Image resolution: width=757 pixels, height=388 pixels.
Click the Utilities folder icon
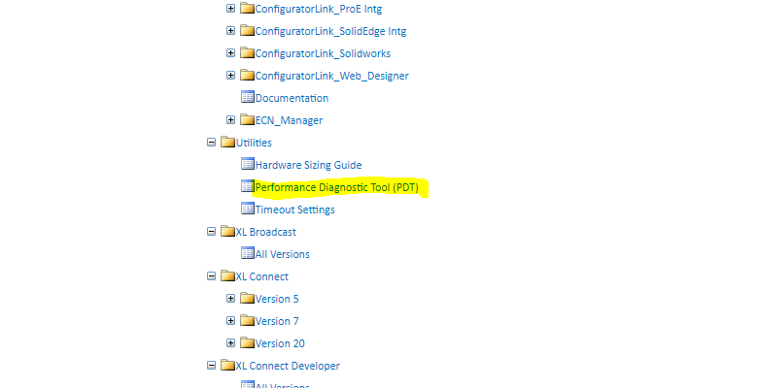tap(227, 142)
